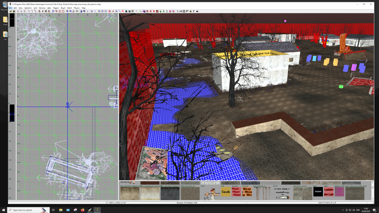Click the empty red square toolbar icon
The width and height of the screenshot is (379, 213).
63,11
